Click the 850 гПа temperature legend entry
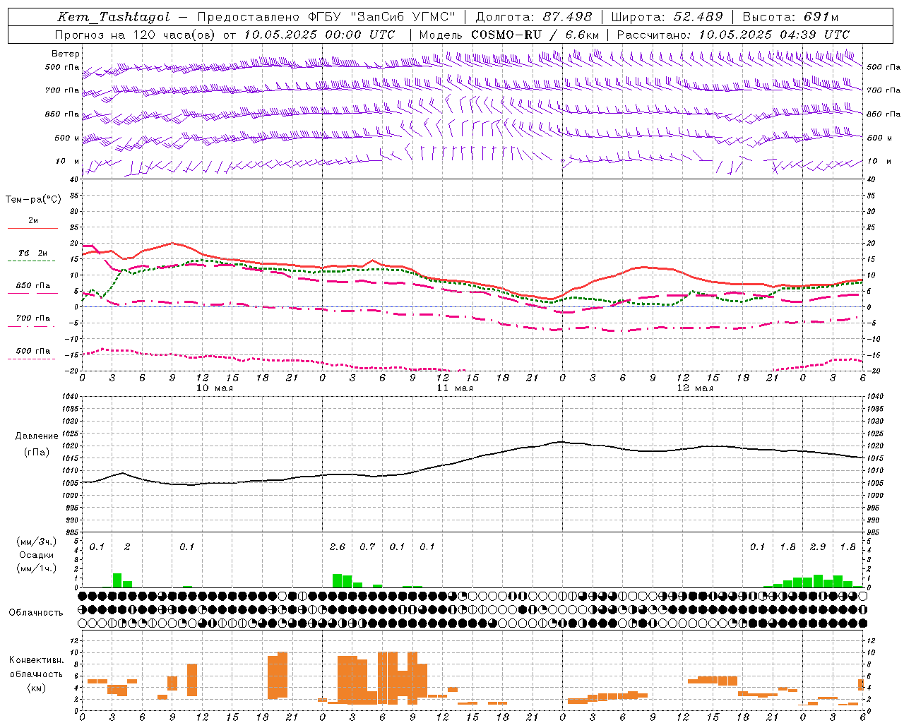 click(33, 286)
